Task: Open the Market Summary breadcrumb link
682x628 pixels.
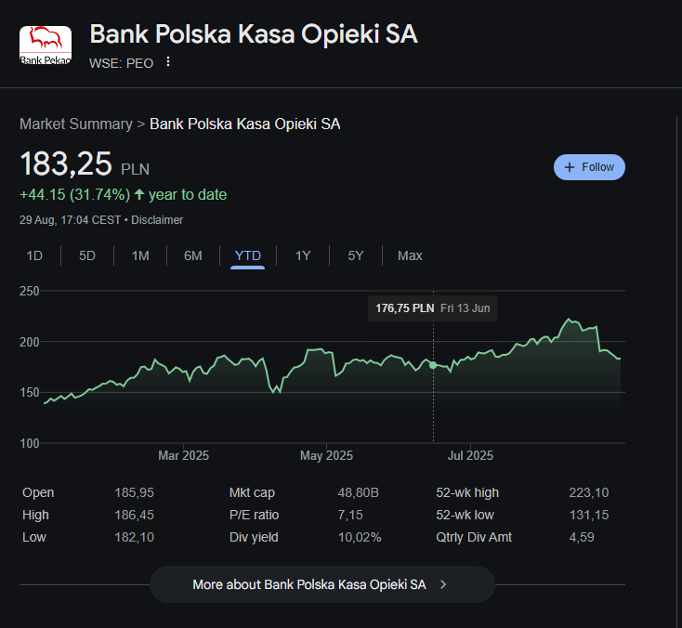Action: [x=76, y=124]
